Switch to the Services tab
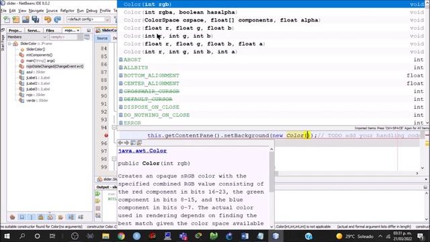430x242 pixels. pyautogui.click(x=34, y=30)
